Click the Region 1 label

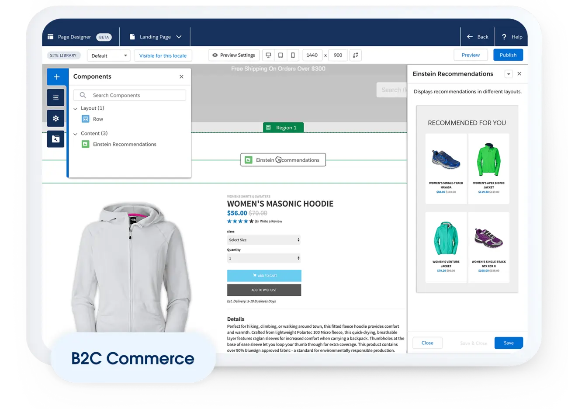coord(283,128)
